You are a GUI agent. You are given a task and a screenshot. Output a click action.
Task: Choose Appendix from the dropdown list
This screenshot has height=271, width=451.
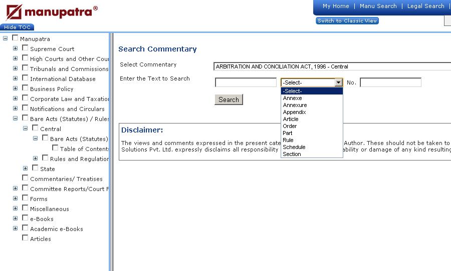pos(312,112)
